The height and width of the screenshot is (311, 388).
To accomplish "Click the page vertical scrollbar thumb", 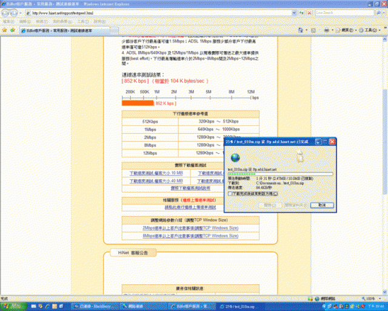I will [385, 142].
